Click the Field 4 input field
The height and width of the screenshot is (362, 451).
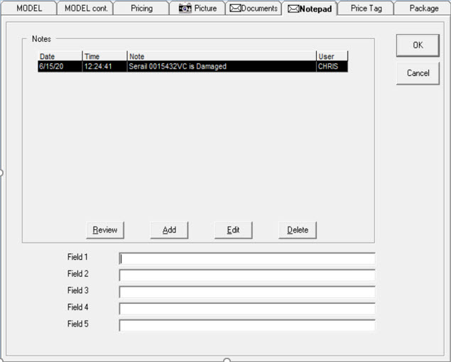pyautogui.click(x=247, y=309)
